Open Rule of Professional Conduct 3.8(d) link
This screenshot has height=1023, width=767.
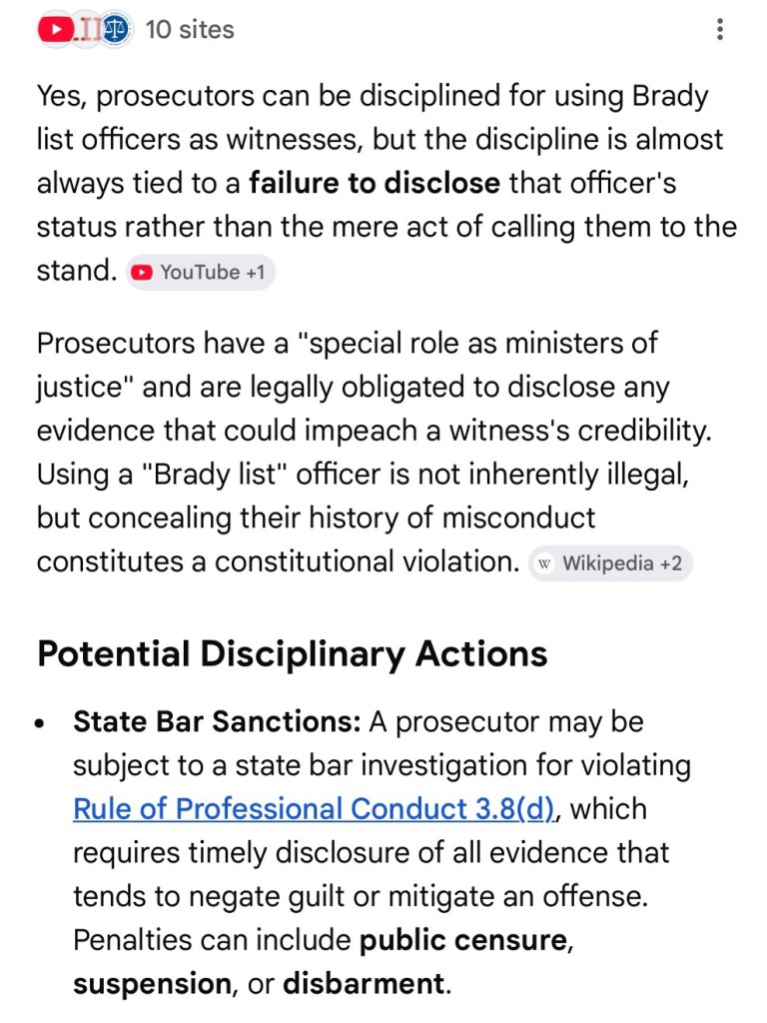[x=314, y=808]
